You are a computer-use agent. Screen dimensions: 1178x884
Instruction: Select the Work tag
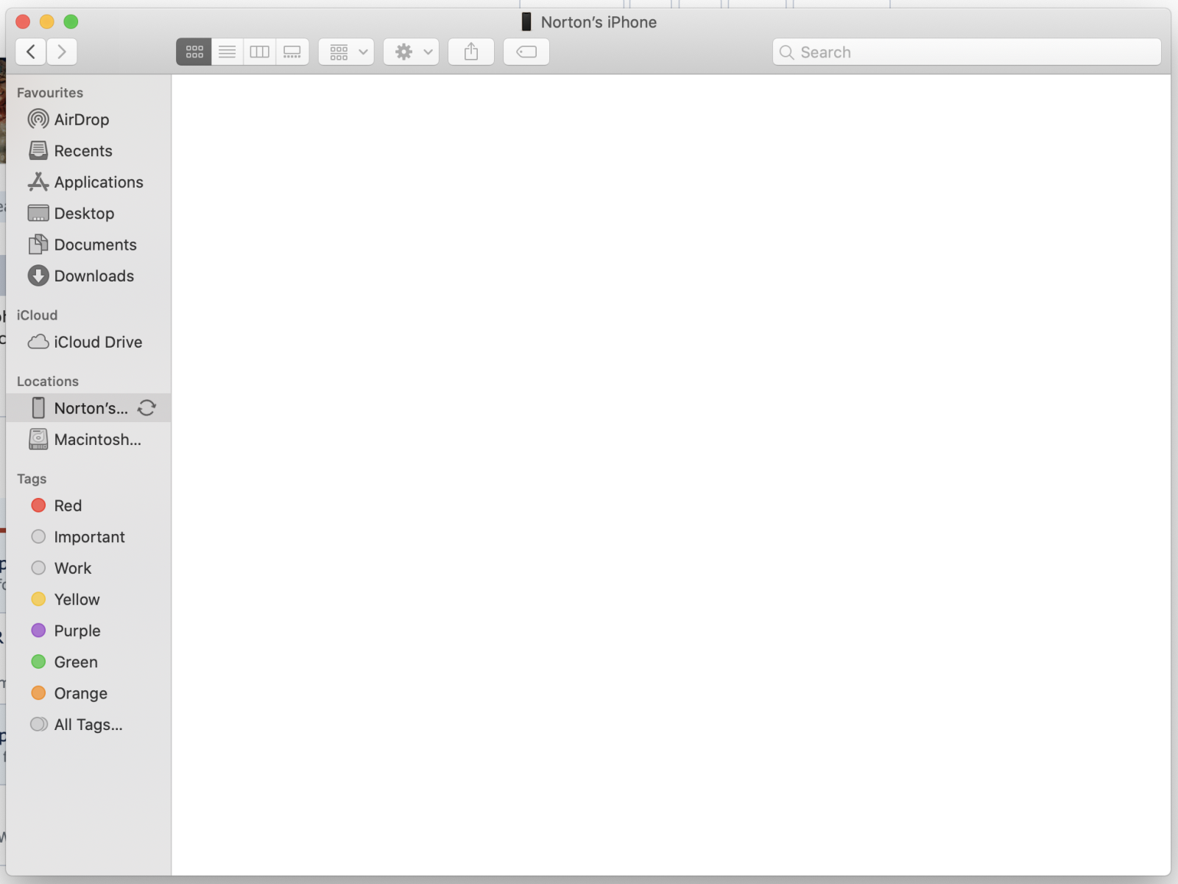88,568
